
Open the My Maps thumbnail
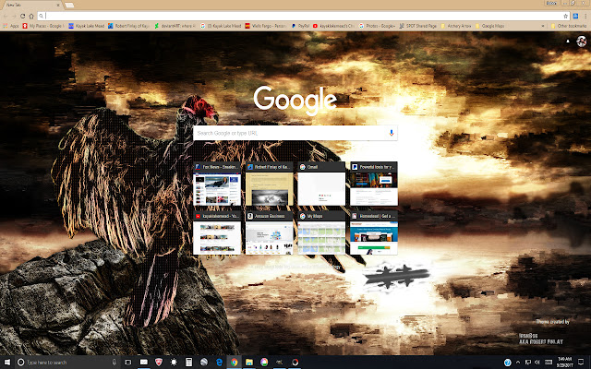pyautogui.click(x=321, y=232)
